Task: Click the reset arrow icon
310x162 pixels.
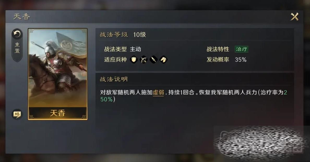Action: tap(17, 34)
